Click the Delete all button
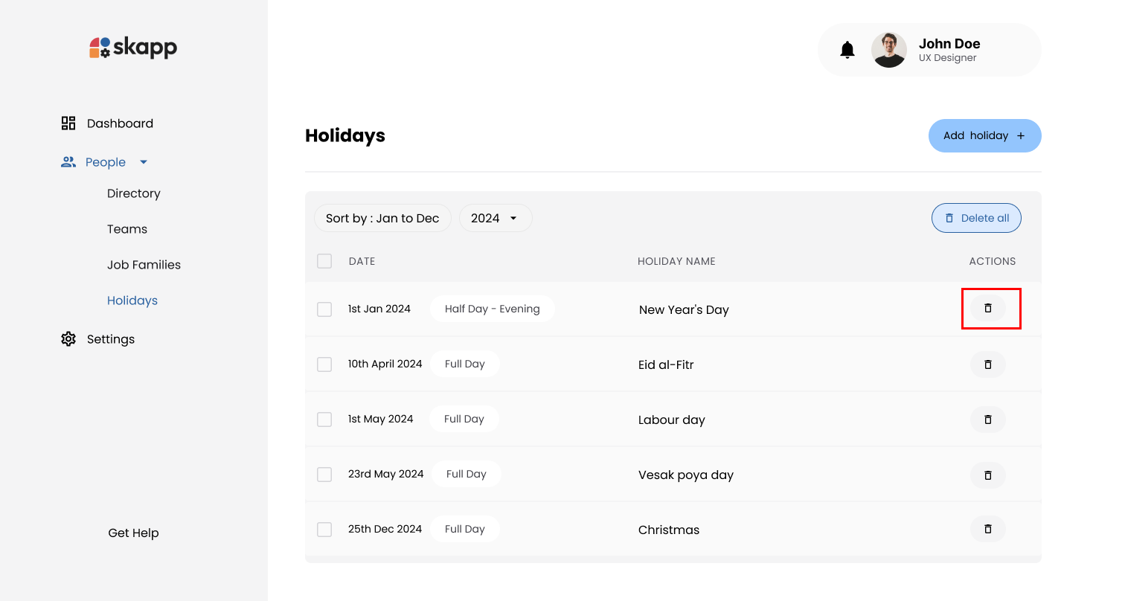 (976, 218)
